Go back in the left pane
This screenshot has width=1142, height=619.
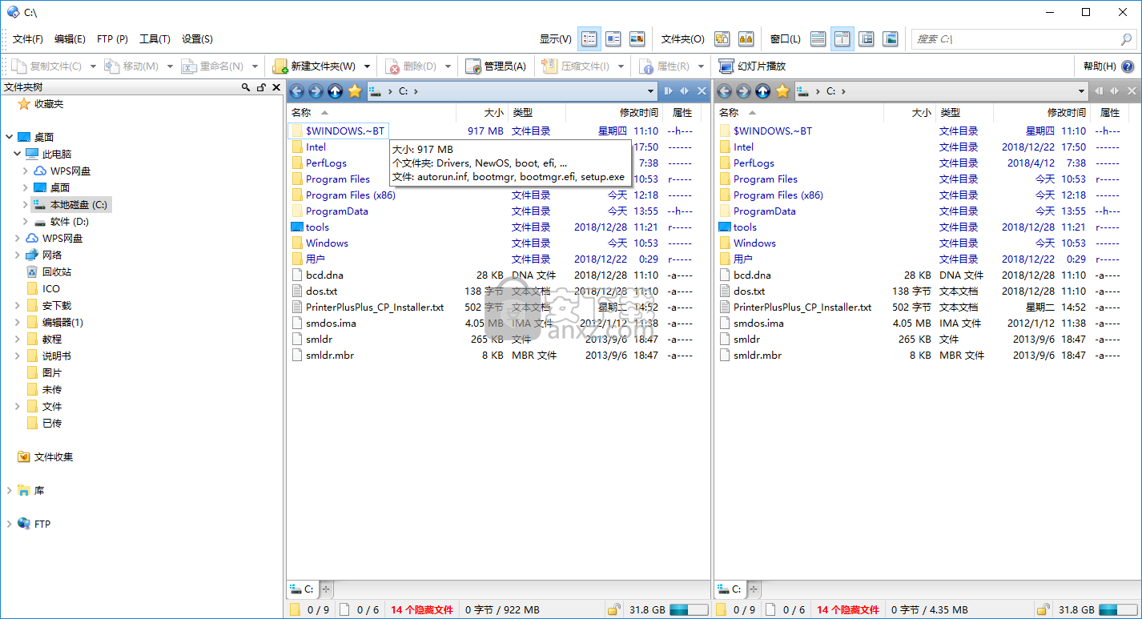[296, 91]
